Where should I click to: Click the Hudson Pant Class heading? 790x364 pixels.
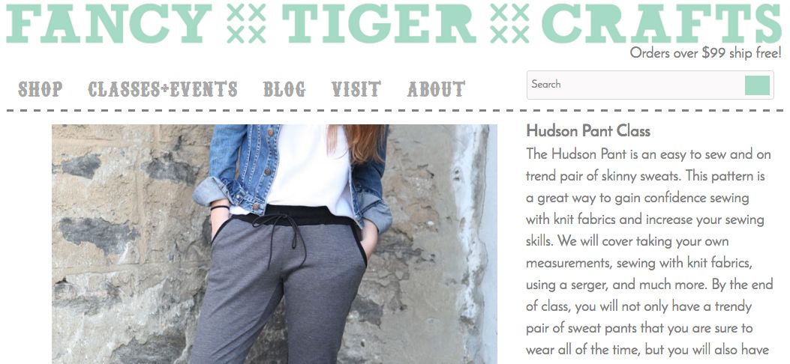(588, 131)
